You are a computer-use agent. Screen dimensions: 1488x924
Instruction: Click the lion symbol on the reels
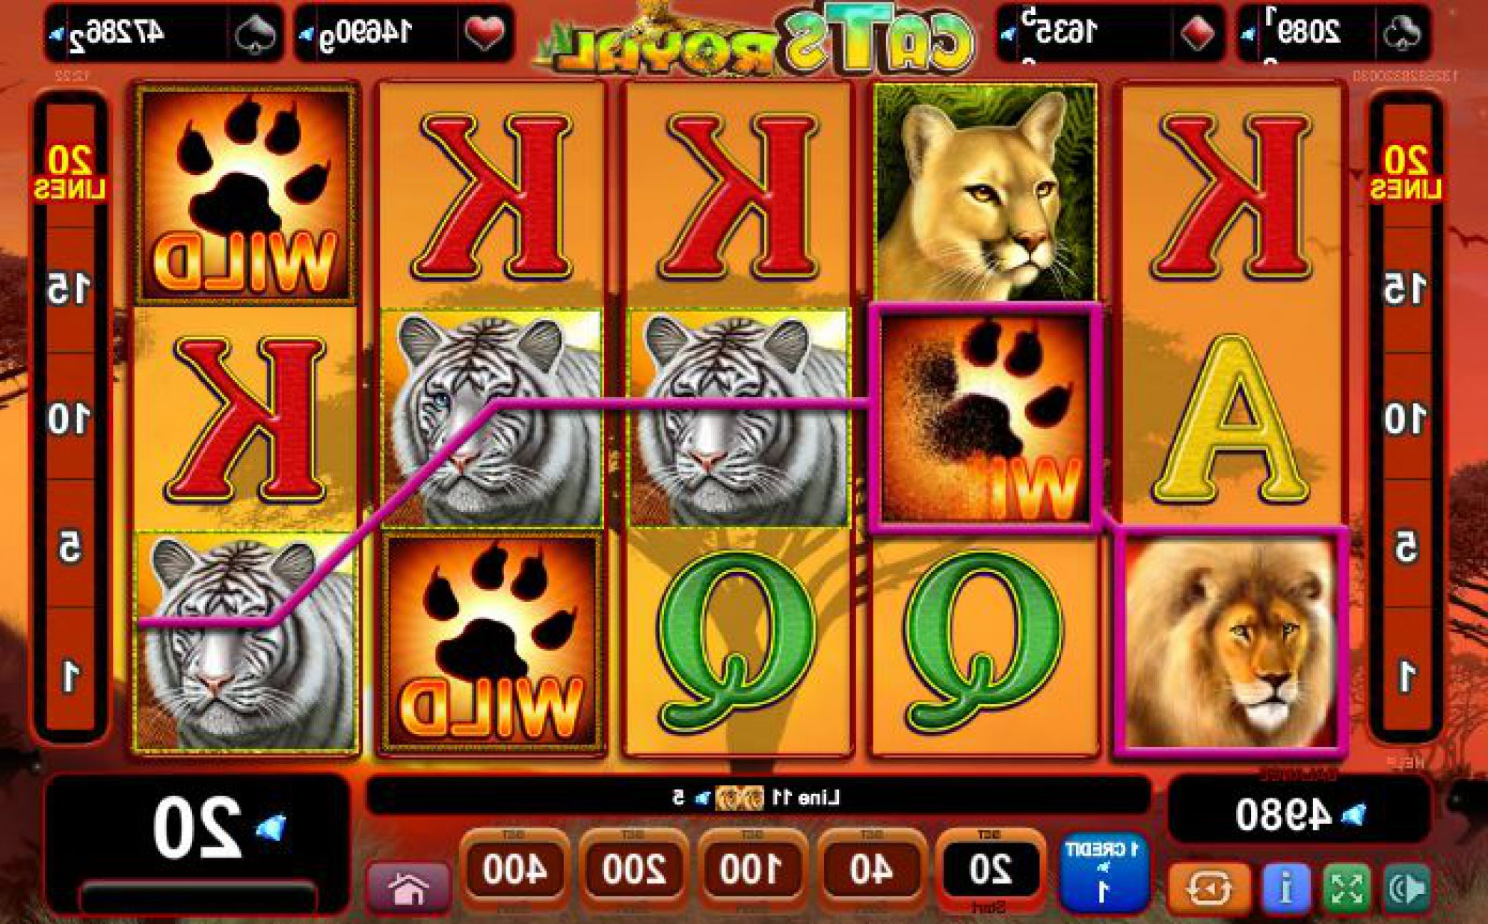tap(1231, 641)
